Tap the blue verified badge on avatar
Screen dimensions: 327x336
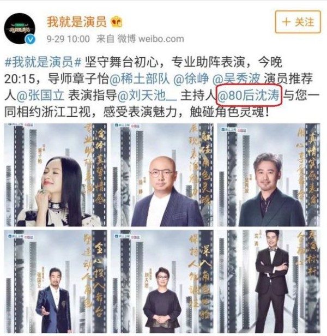[31, 40]
